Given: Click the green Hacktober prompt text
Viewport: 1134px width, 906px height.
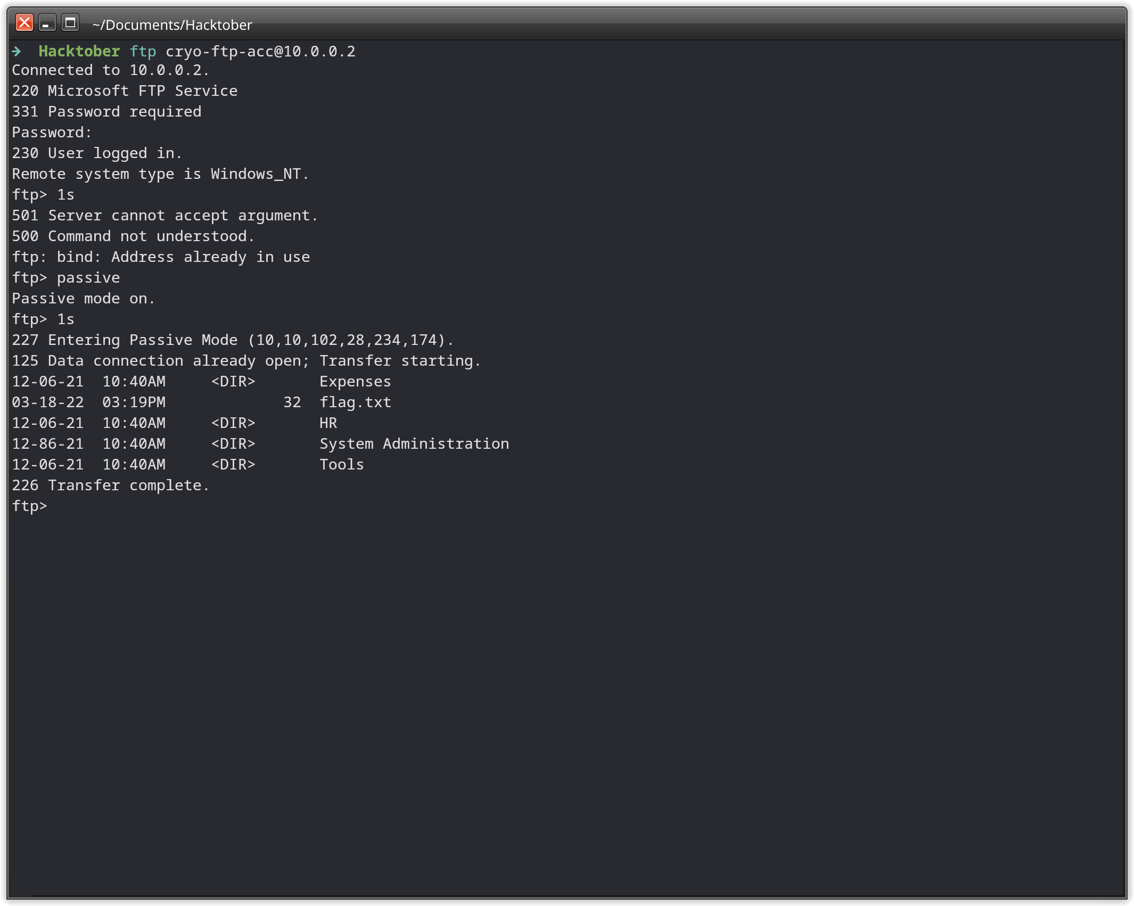Looking at the screenshot, I should (79, 51).
